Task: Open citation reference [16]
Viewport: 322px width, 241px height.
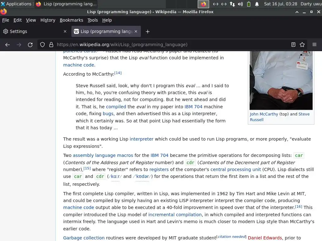Action: [x=299, y=206]
